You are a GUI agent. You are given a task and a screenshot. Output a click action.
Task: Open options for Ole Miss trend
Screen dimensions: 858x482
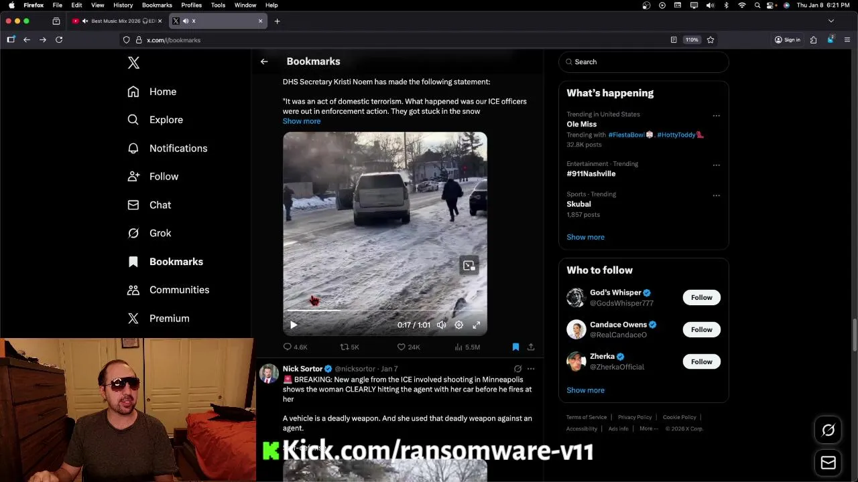tap(716, 115)
